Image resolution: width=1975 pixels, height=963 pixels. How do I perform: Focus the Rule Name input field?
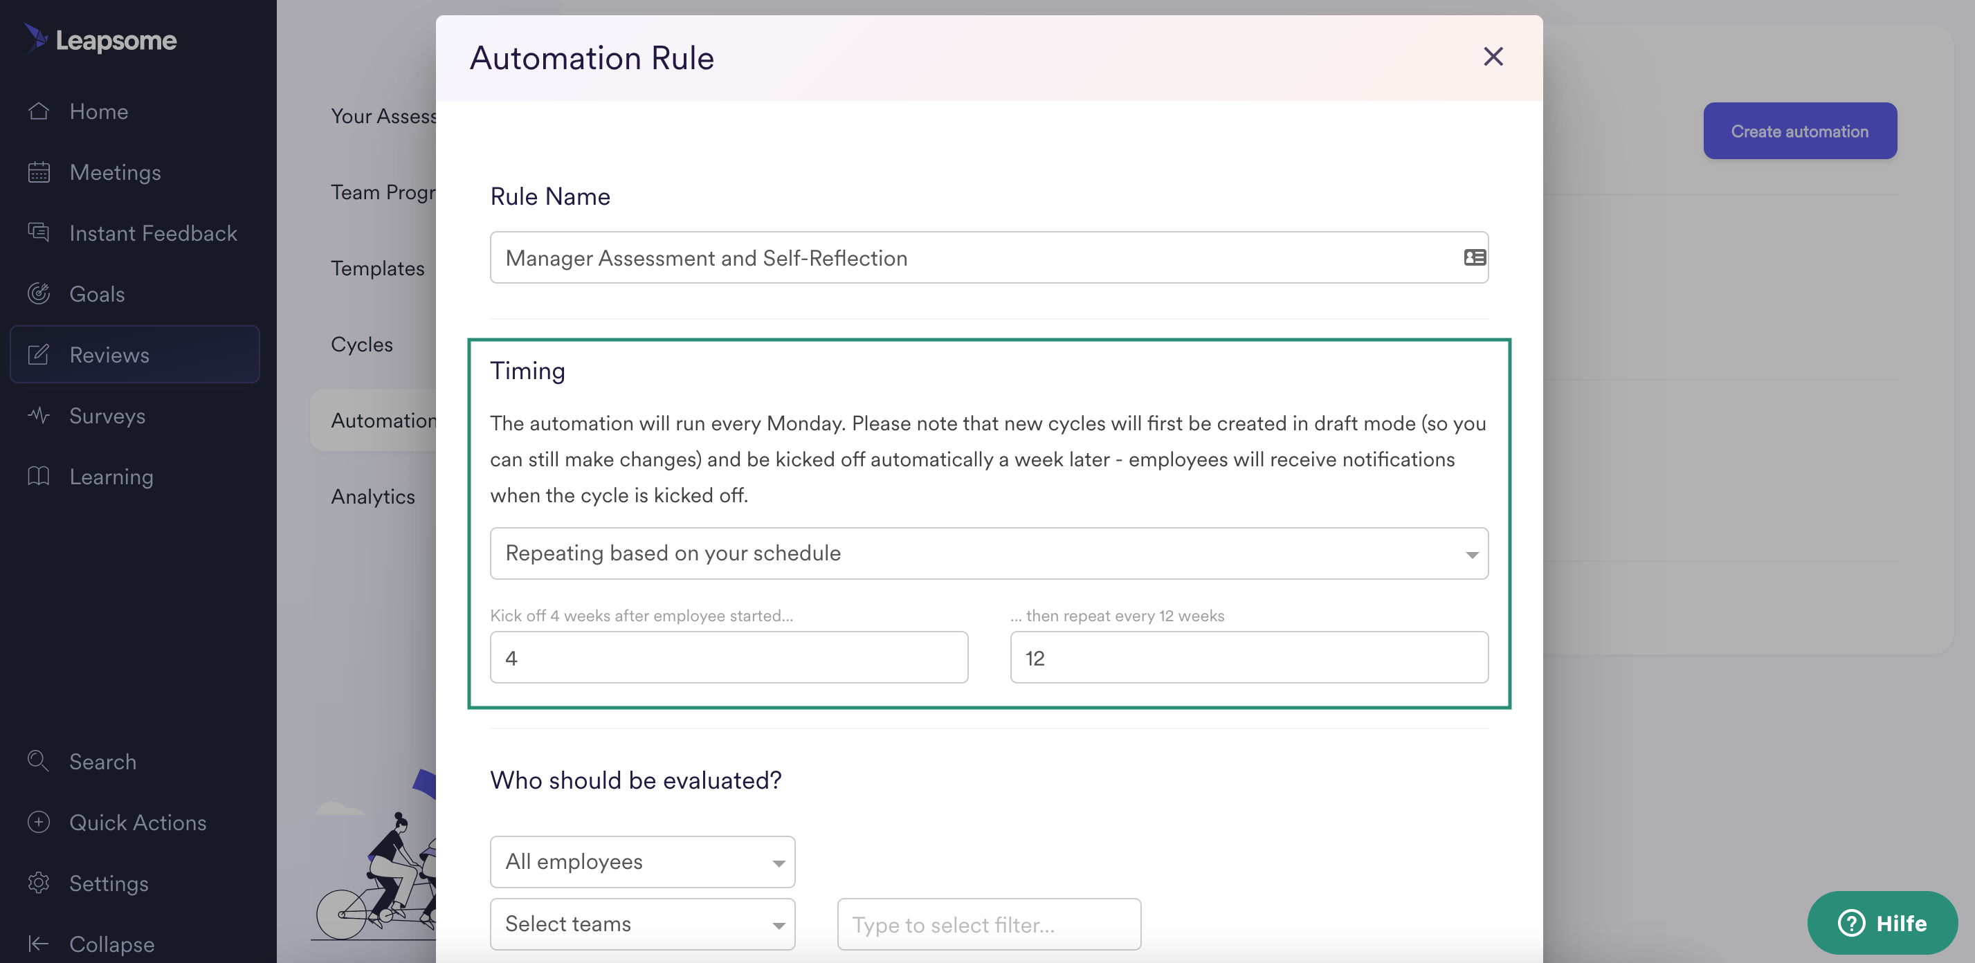(989, 257)
